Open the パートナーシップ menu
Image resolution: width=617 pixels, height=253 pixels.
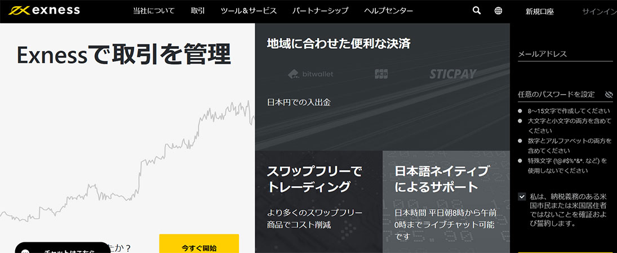click(x=320, y=11)
